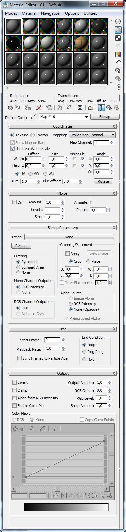The image size is (126, 532).
Task: Open the Explicit Map Channel mapping dropdown
Action: click(x=92, y=135)
